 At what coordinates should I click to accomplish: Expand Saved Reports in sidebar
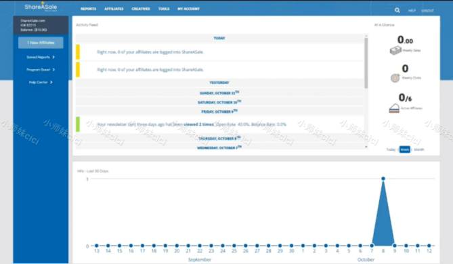point(41,57)
